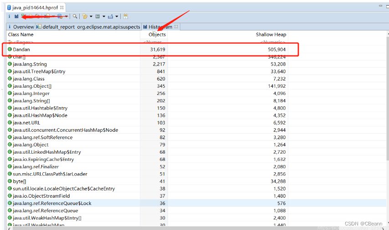This screenshot has height=230, width=389.
Task: Close the java_pid14644.hprof editor tab
Action: [62, 7]
